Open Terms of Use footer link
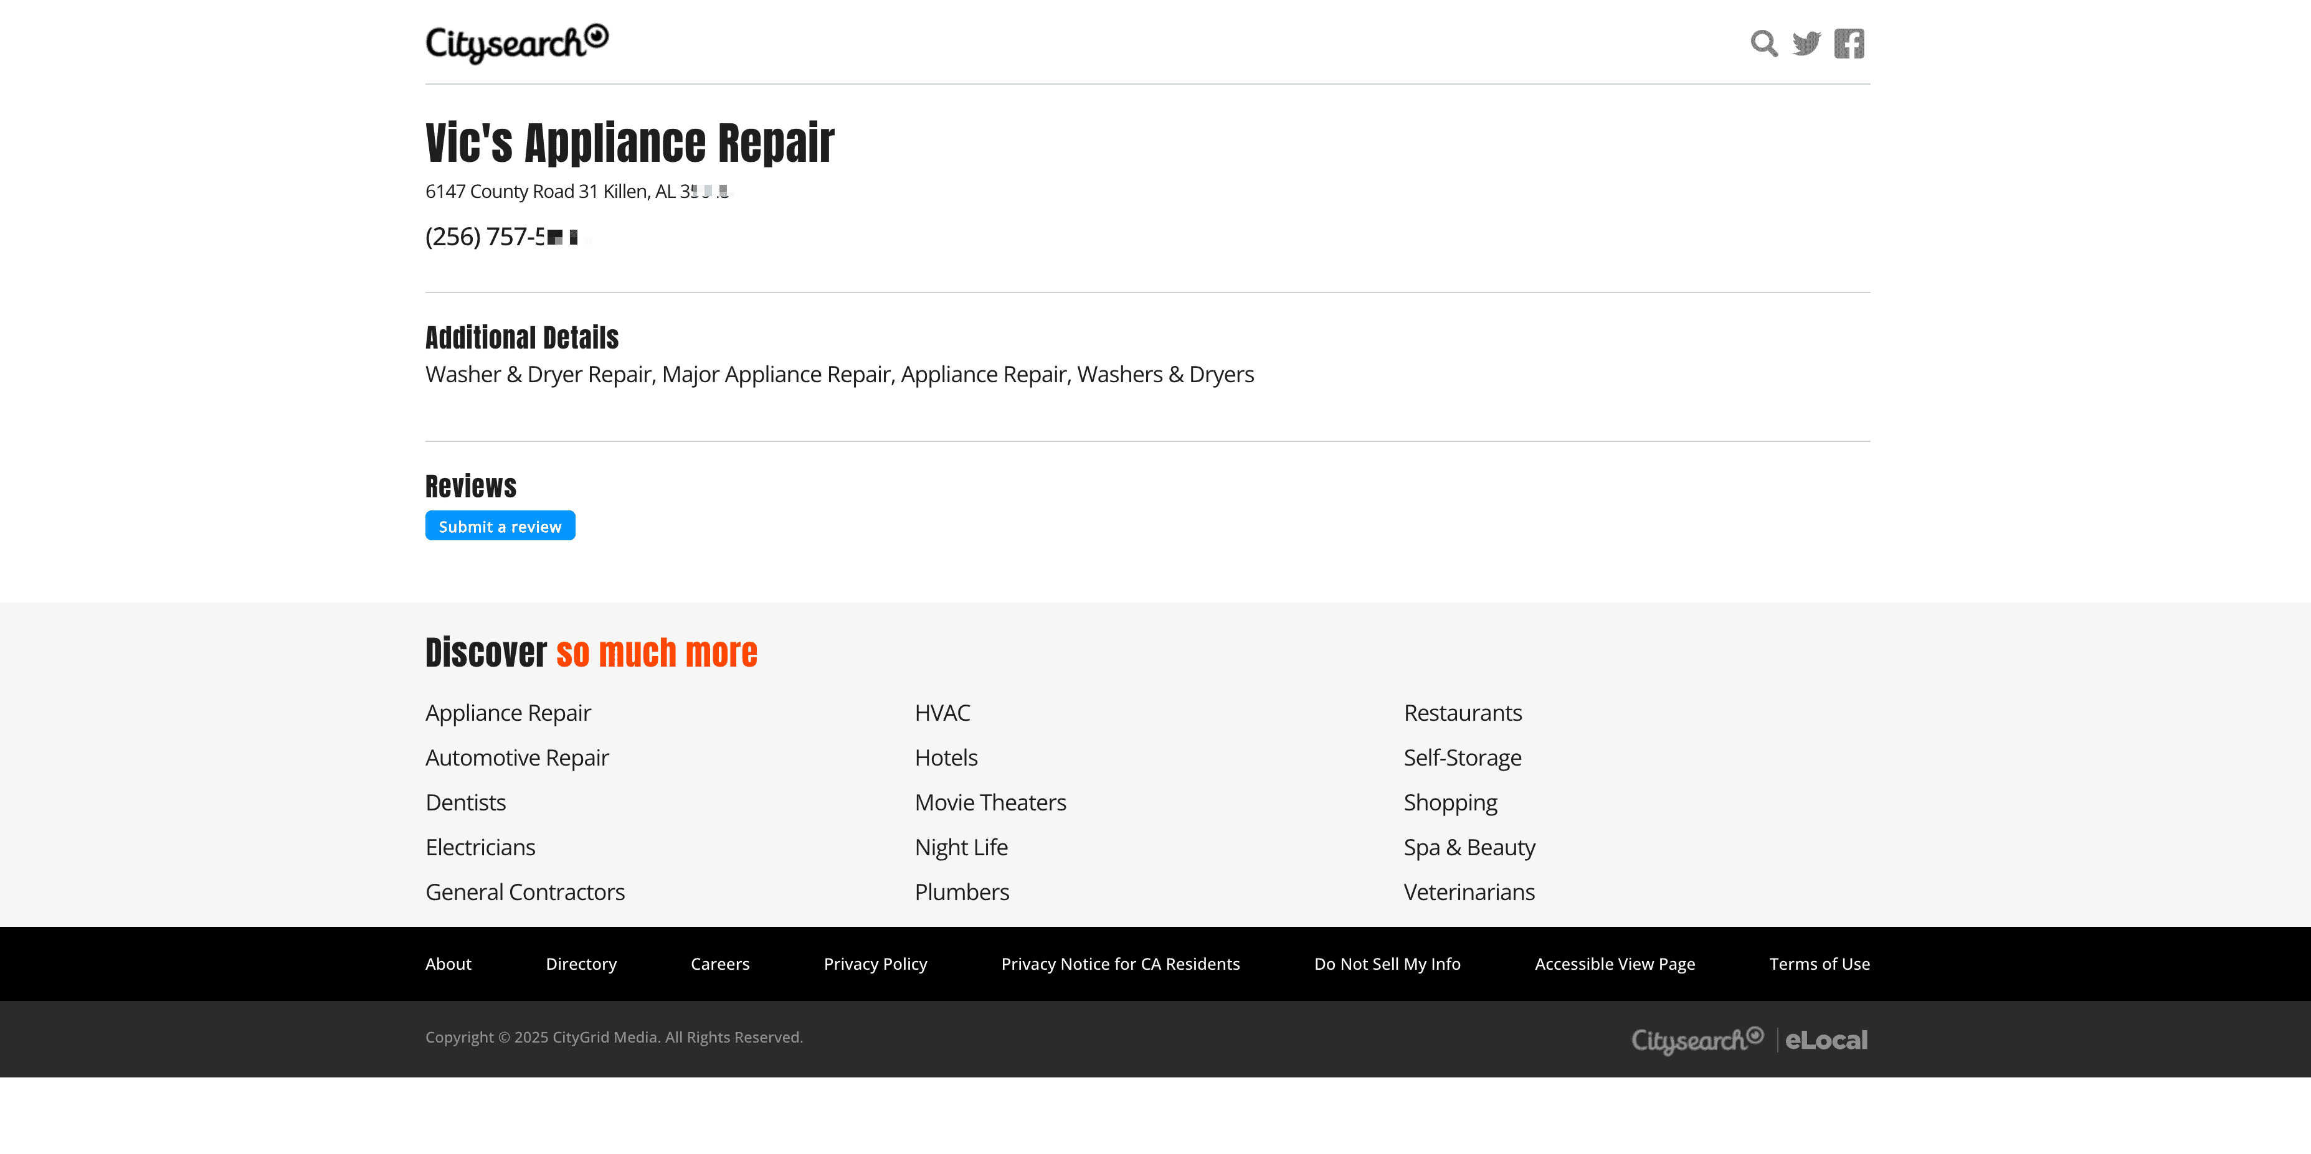This screenshot has height=1154, width=2311. [1818, 964]
